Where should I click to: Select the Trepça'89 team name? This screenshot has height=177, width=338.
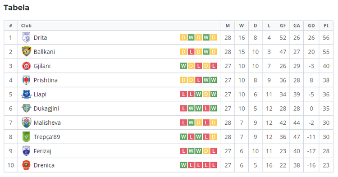click(47, 137)
